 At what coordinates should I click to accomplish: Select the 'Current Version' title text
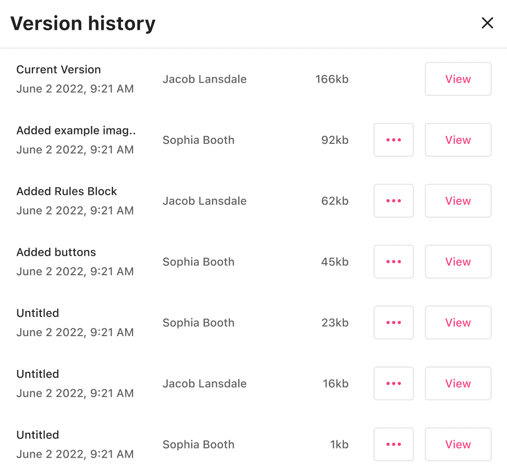(x=59, y=69)
